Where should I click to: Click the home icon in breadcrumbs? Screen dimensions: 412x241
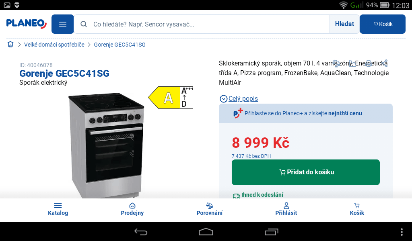point(10,44)
